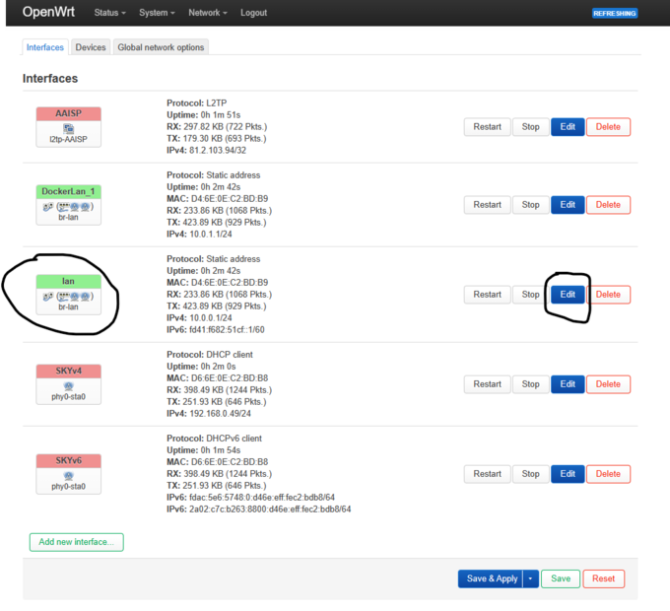
Task: Click the OpenWrt logo
Action: click(x=47, y=13)
